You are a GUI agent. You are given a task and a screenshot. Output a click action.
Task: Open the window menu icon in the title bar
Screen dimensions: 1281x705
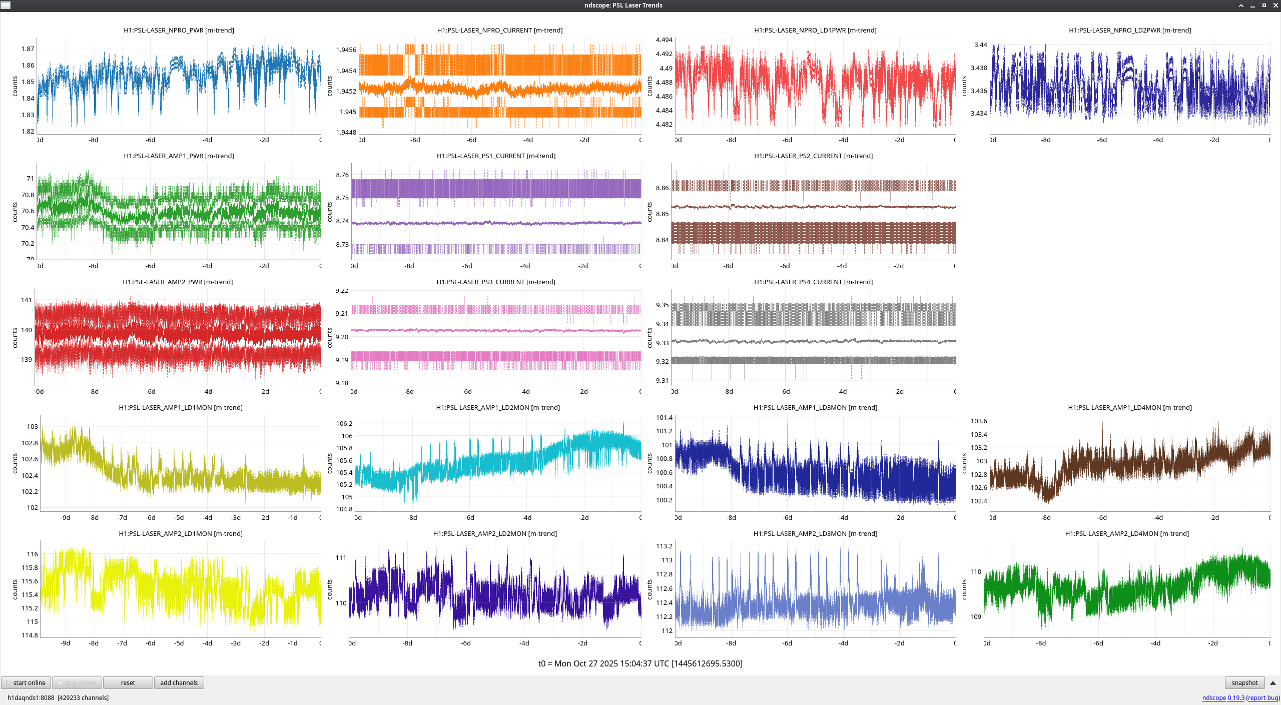6,5
